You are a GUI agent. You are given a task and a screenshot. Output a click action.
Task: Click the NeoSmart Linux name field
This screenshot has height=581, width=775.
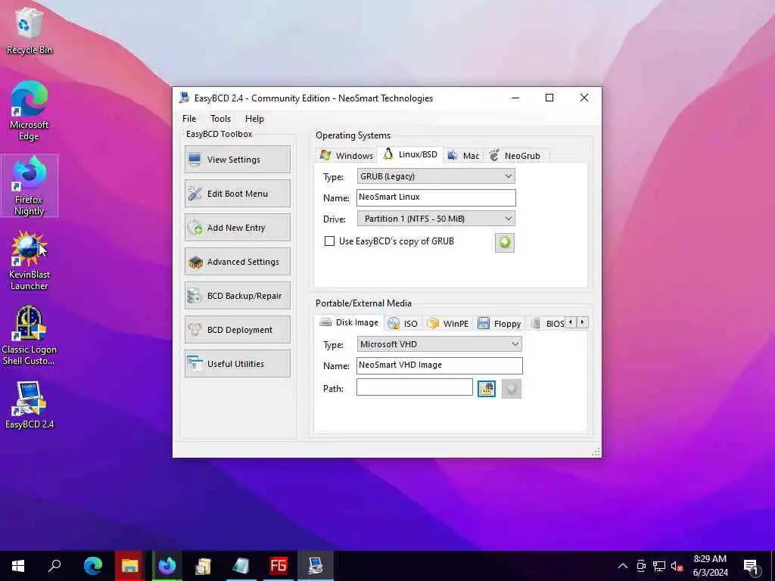pyautogui.click(x=436, y=197)
